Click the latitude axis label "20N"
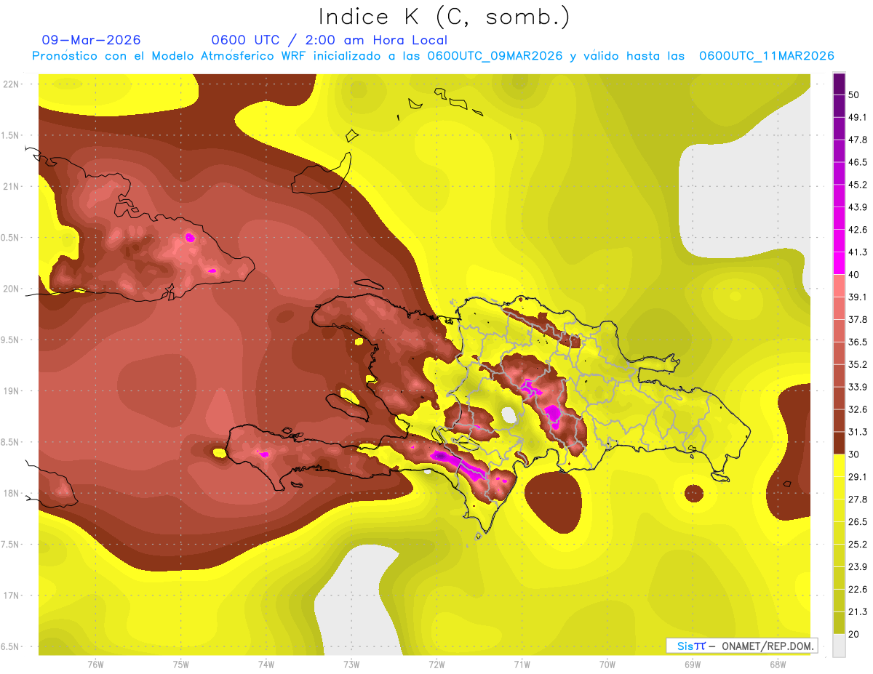Screen dimensions: 873x674 tap(11, 289)
